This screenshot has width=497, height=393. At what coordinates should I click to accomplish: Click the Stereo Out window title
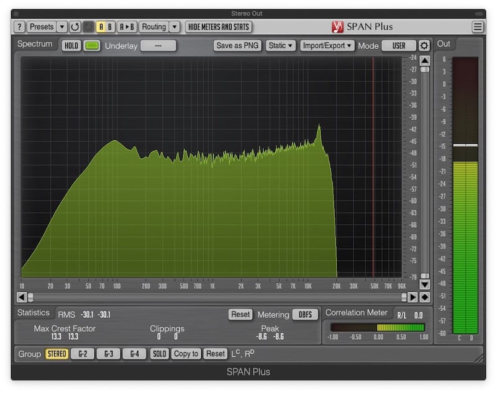(x=247, y=14)
